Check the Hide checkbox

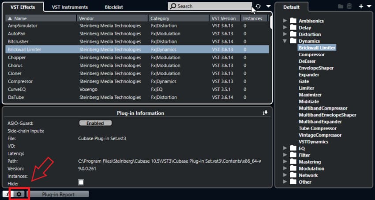(x=81, y=182)
